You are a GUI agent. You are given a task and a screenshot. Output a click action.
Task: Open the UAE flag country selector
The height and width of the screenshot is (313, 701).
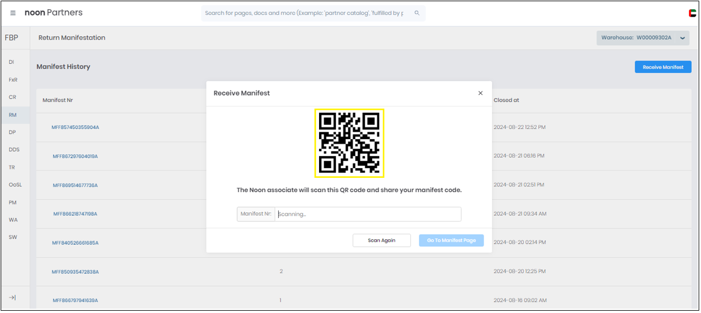pos(692,13)
